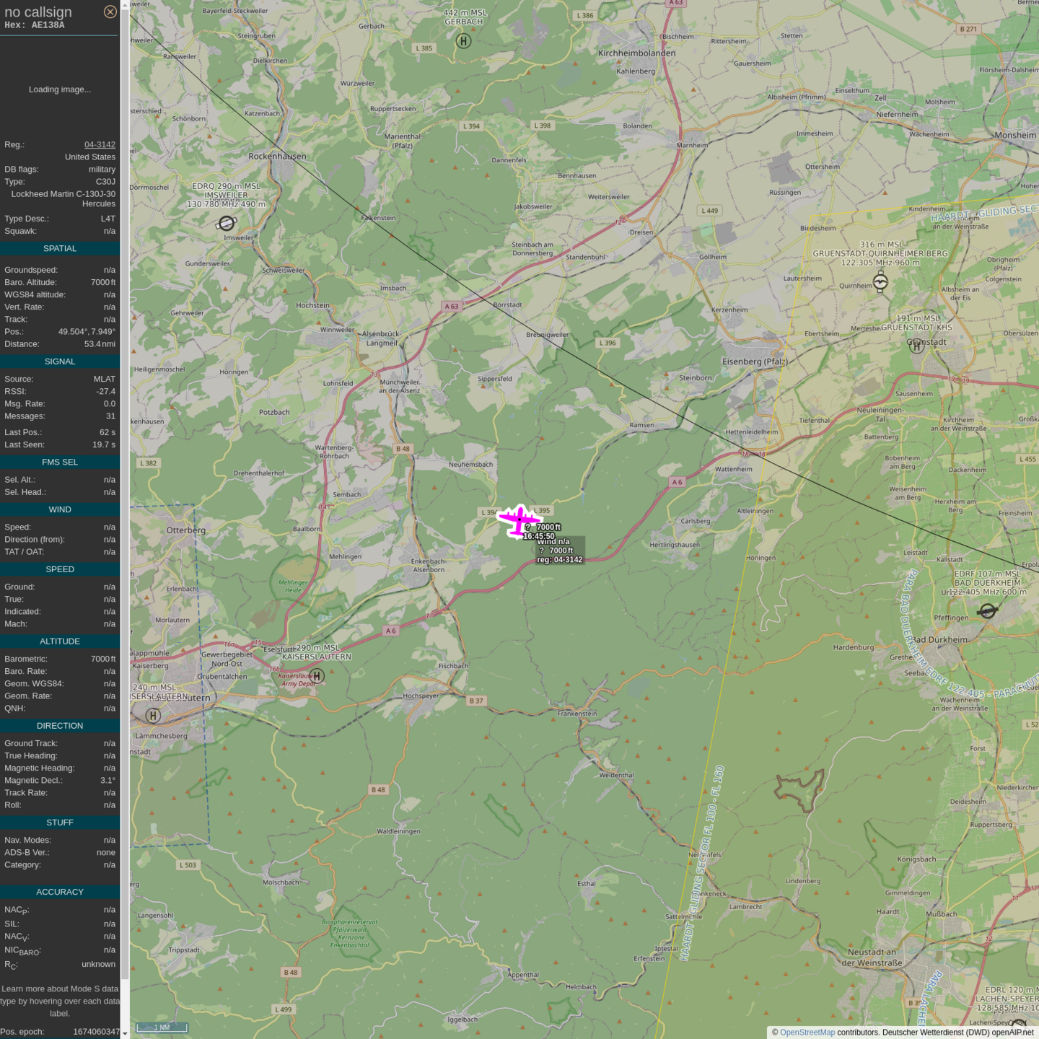Click the aircraft's 7000 ft map label

pyautogui.click(x=548, y=527)
